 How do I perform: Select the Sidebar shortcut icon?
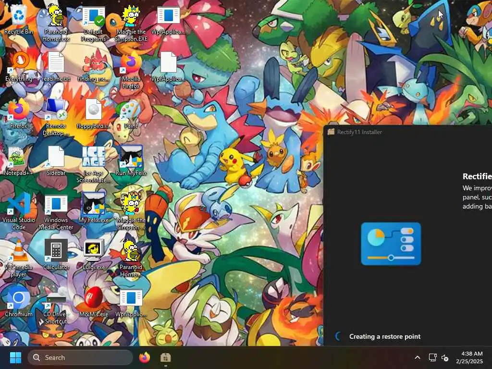pos(56,161)
